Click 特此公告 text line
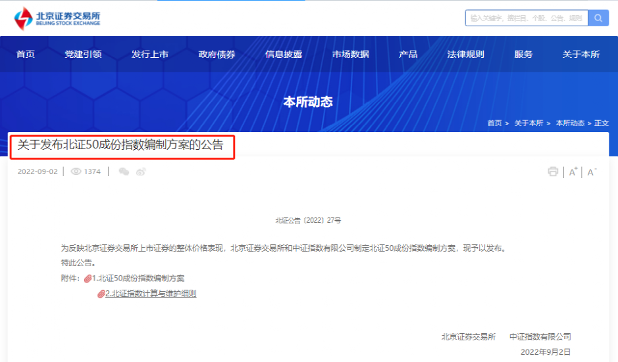This screenshot has height=362, width=618. pos(78,263)
